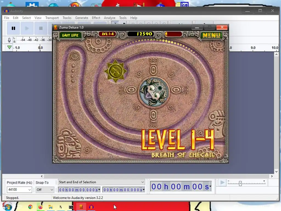Open the audio position format dropdown arrow
This screenshot has width=281, height=211.
point(210,187)
